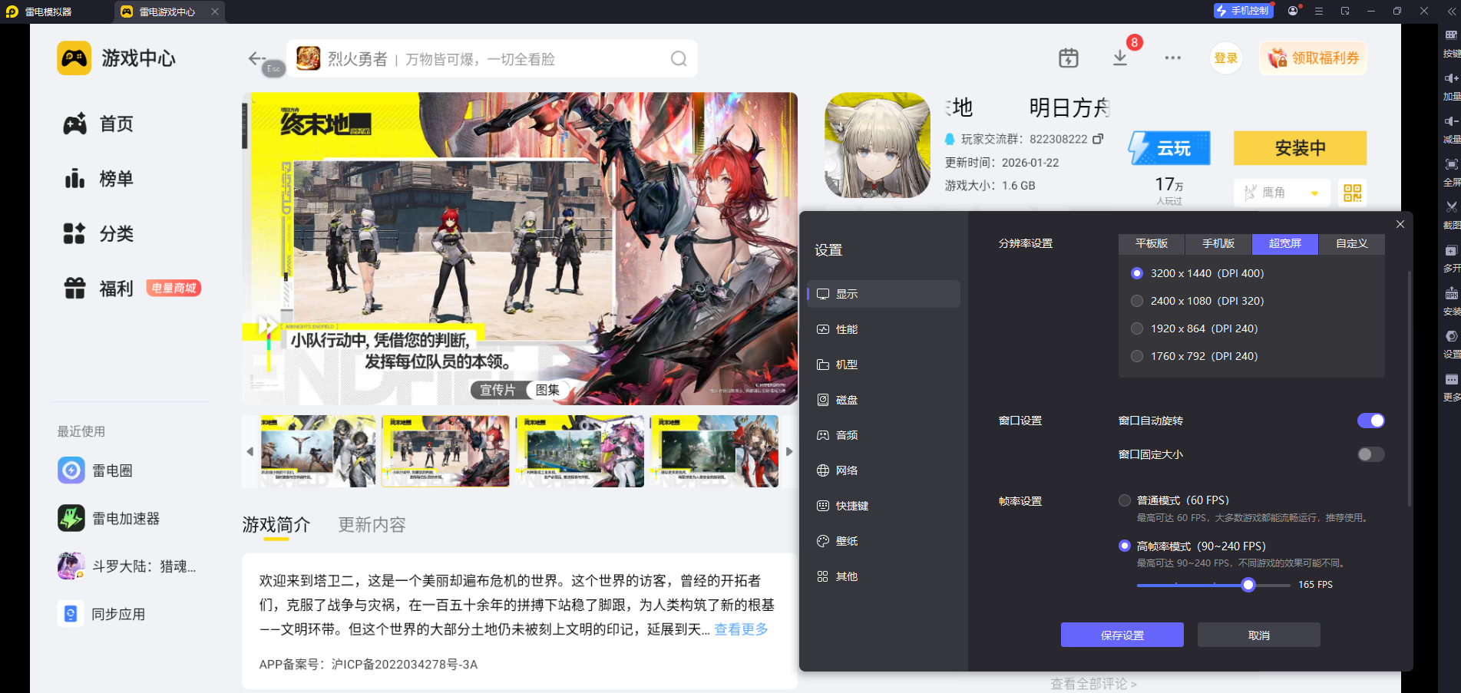Screen dimensions: 1461x693
Task: Click 取消 to cancel settings
Action: 1259,635
